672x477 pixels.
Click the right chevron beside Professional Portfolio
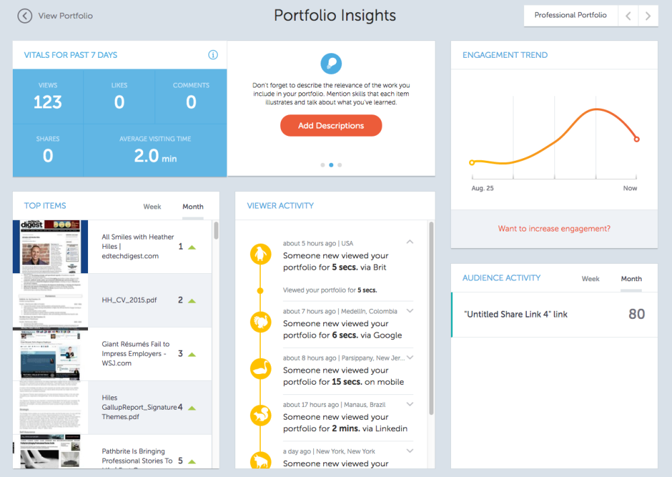pyautogui.click(x=646, y=15)
